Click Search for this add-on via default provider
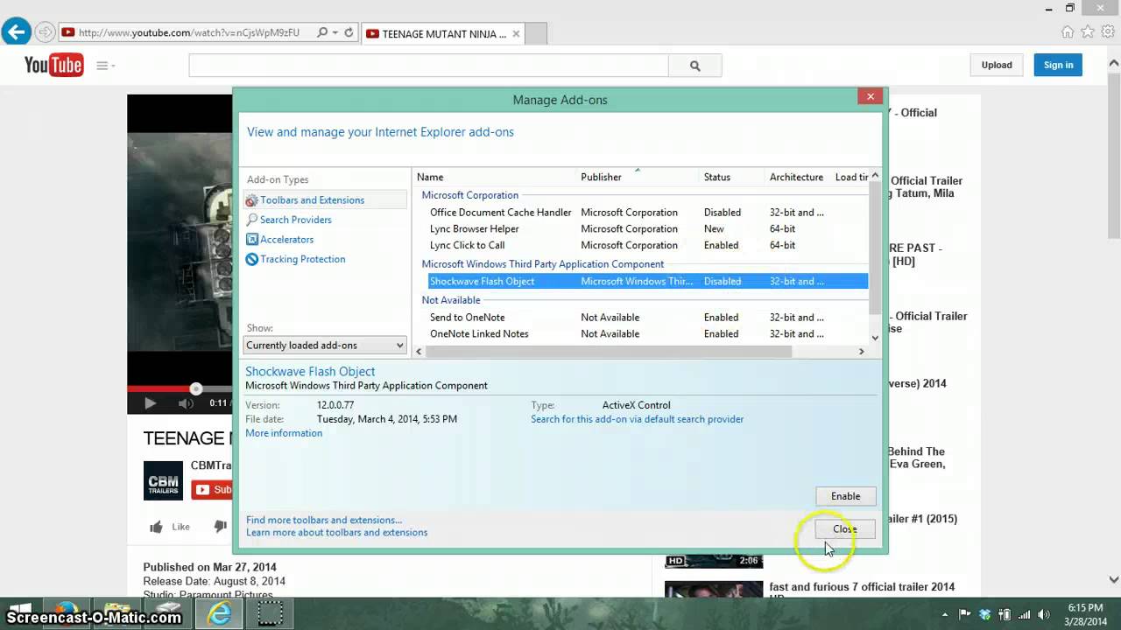The image size is (1121, 630). click(x=637, y=419)
